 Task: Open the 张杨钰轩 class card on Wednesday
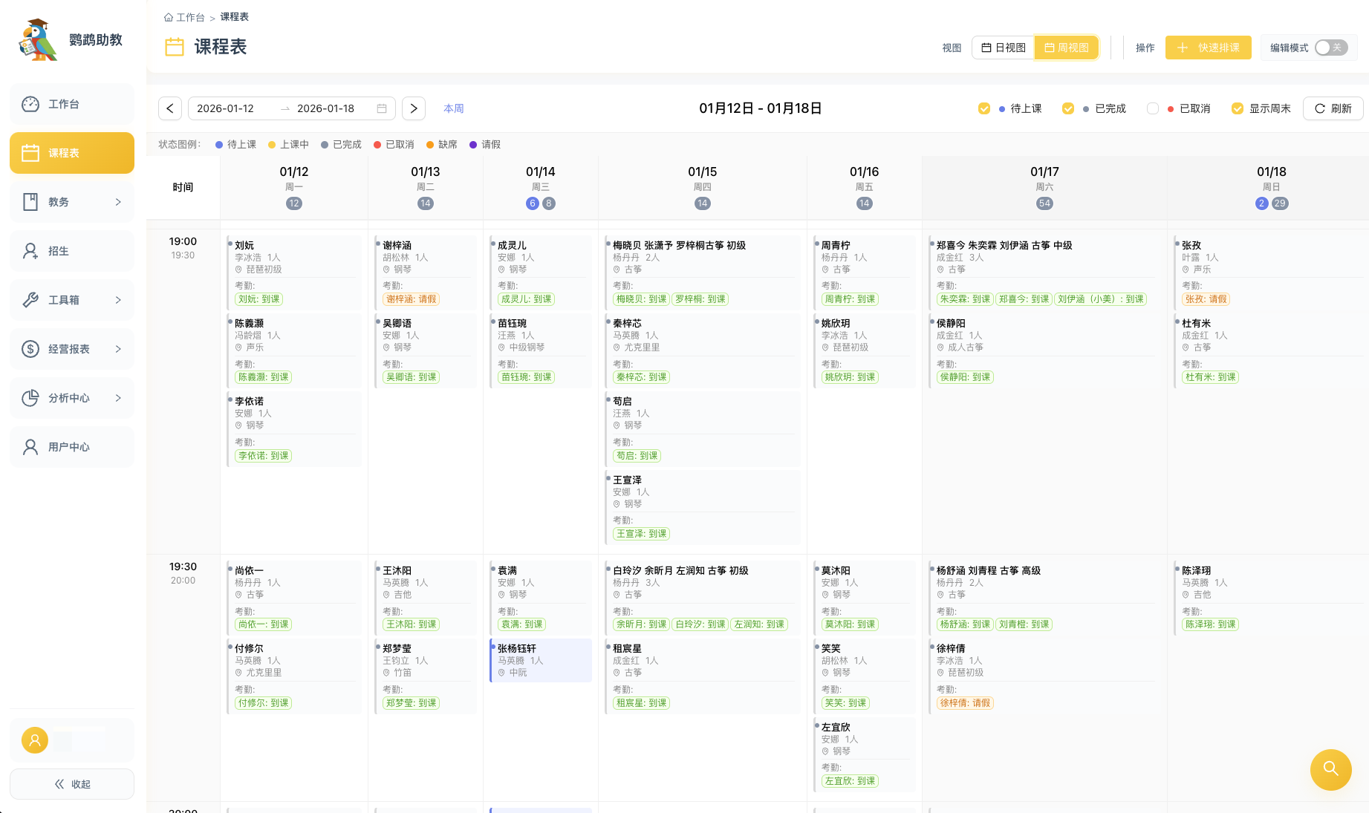541,660
